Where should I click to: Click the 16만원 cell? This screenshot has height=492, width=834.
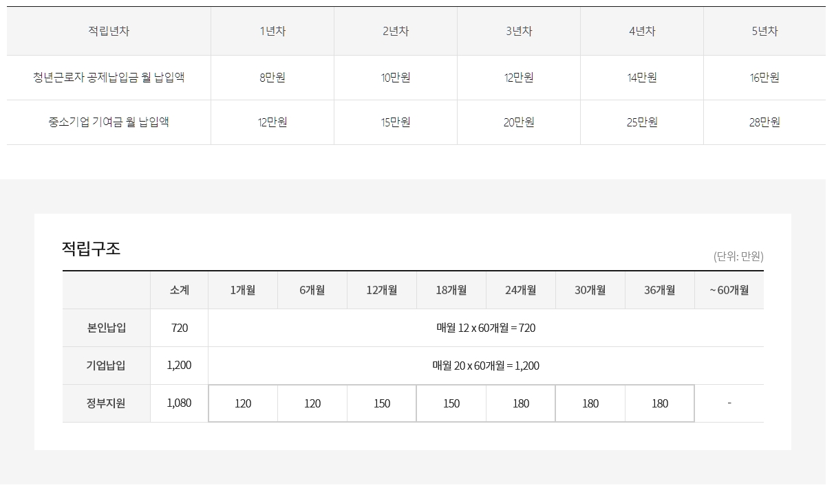[764, 78]
